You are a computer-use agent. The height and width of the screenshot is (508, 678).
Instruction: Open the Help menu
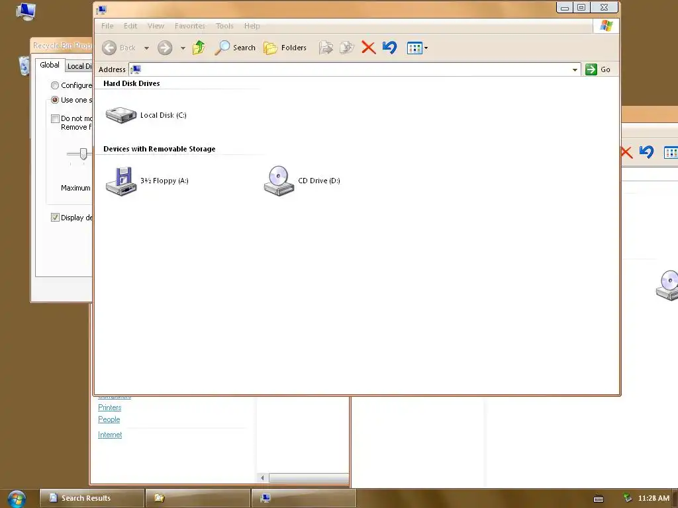point(252,26)
